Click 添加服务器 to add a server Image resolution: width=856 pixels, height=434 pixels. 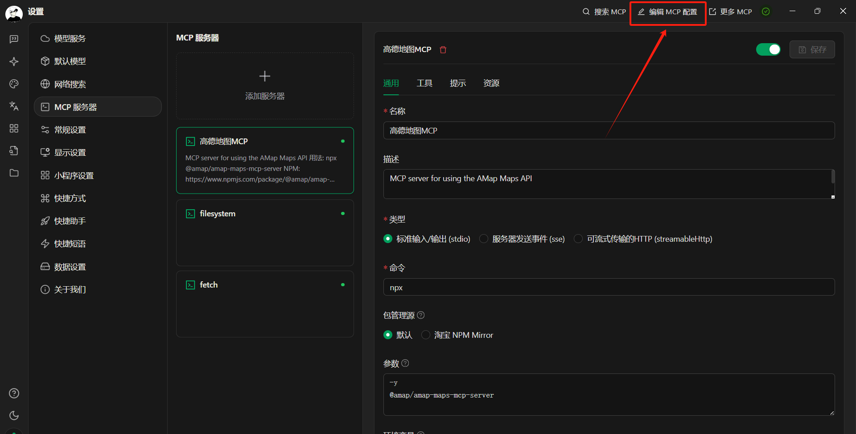click(x=265, y=85)
